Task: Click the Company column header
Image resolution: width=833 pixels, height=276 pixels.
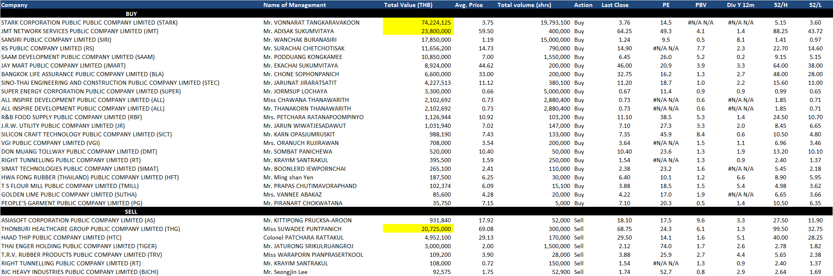Action: [15, 5]
